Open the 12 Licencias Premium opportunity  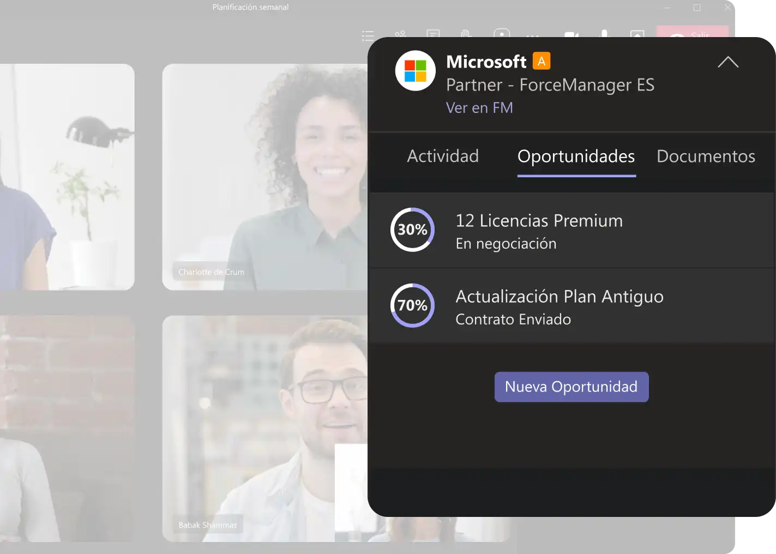pyautogui.click(x=572, y=230)
